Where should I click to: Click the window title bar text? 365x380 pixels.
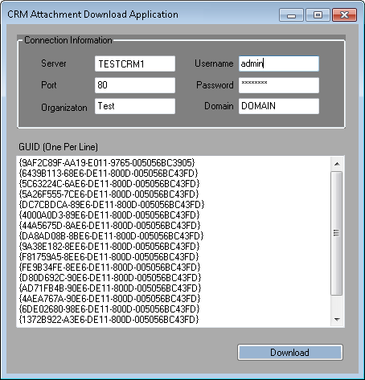pos(92,14)
